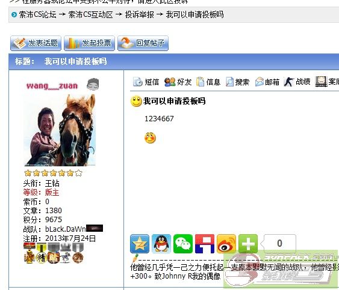
Task: Click the share count box showing 0
Action: [x=279, y=243]
